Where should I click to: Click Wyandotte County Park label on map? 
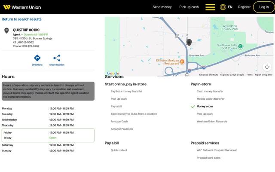[x=229, y=28]
